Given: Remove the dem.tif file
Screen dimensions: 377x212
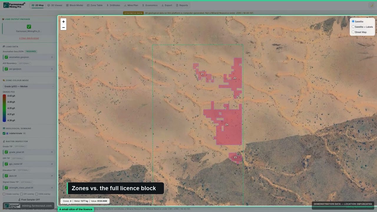Looking at the screenshot, I should (x=52, y=176).
